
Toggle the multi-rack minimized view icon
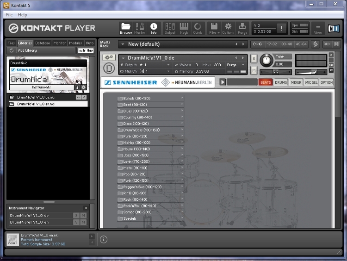[336, 44]
